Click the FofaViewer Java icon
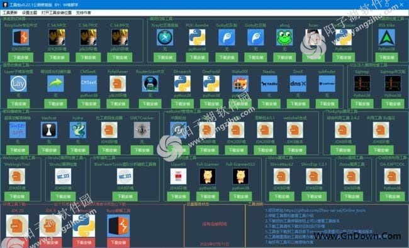 (118, 84)
